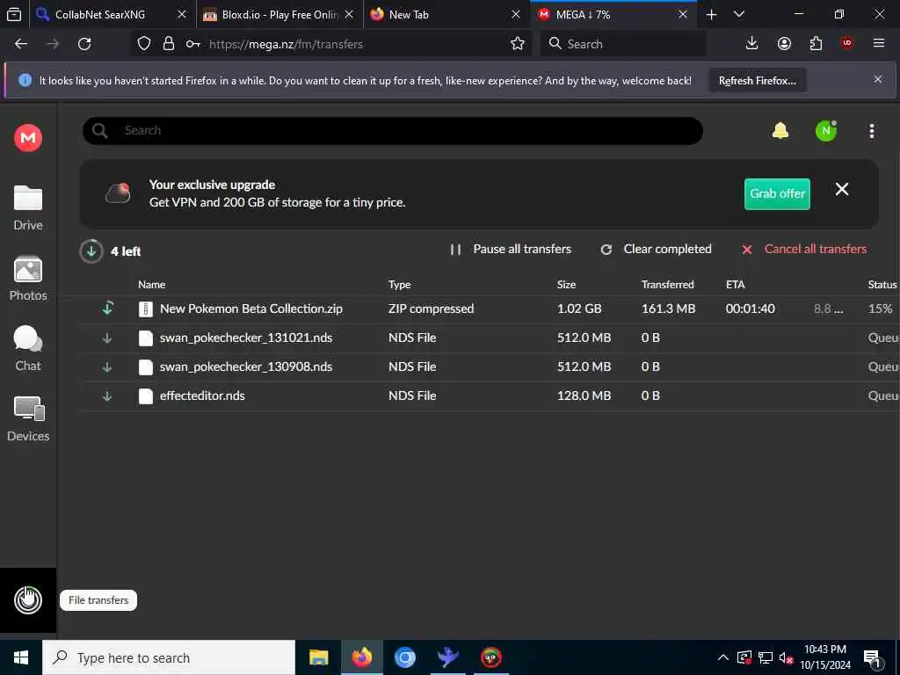Click the 15% status of the zip download
This screenshot has height=675, width=900.
pos(880,308)
